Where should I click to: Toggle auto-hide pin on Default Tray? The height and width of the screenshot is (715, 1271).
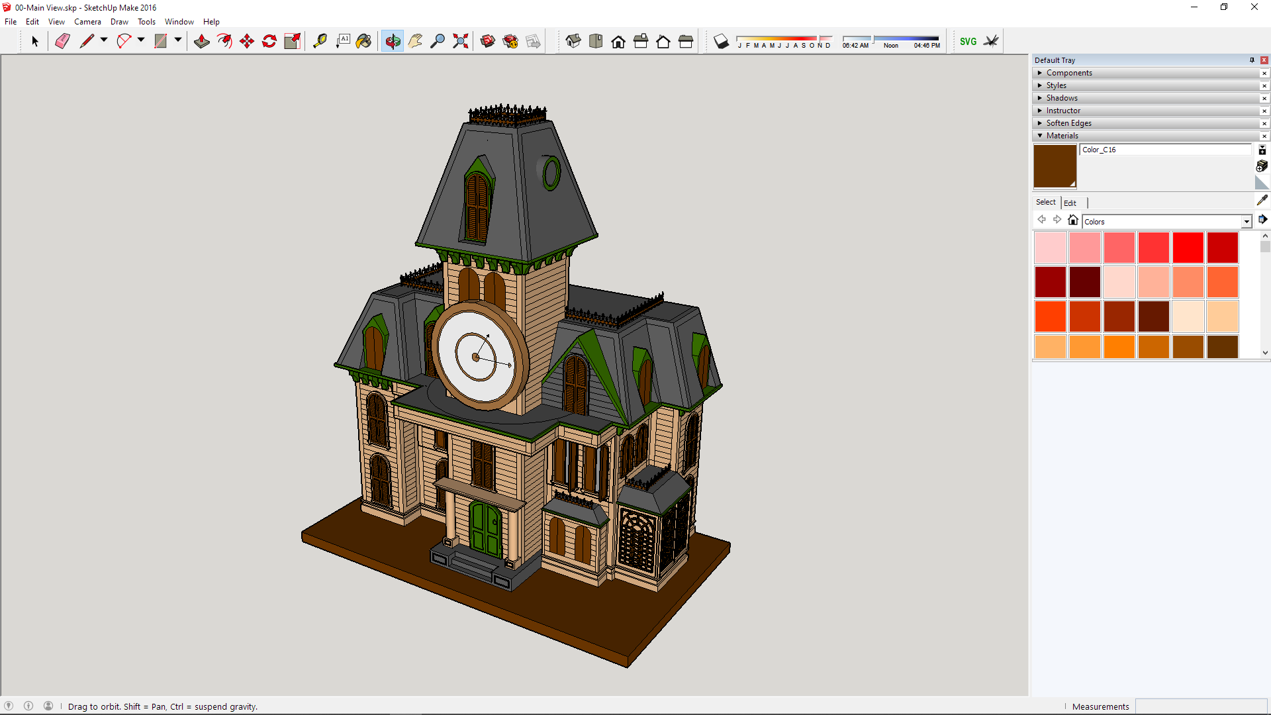click(x=1252, y=60)
